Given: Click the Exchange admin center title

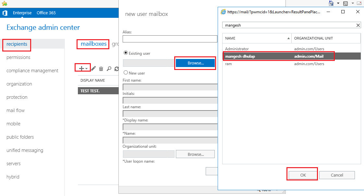Looking at the screenshot, I should point(43,27).
